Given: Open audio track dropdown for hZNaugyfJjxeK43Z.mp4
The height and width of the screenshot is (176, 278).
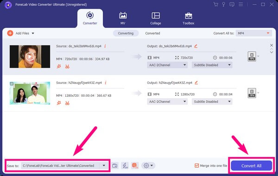Looking at the screenshot, I should point(167,101).
